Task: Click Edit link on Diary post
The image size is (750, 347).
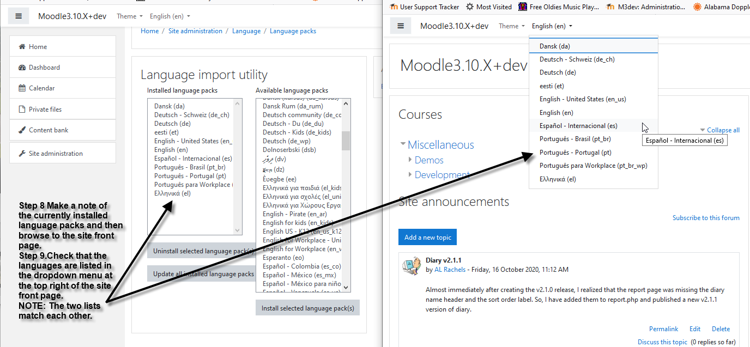Action: pos(695,329)
